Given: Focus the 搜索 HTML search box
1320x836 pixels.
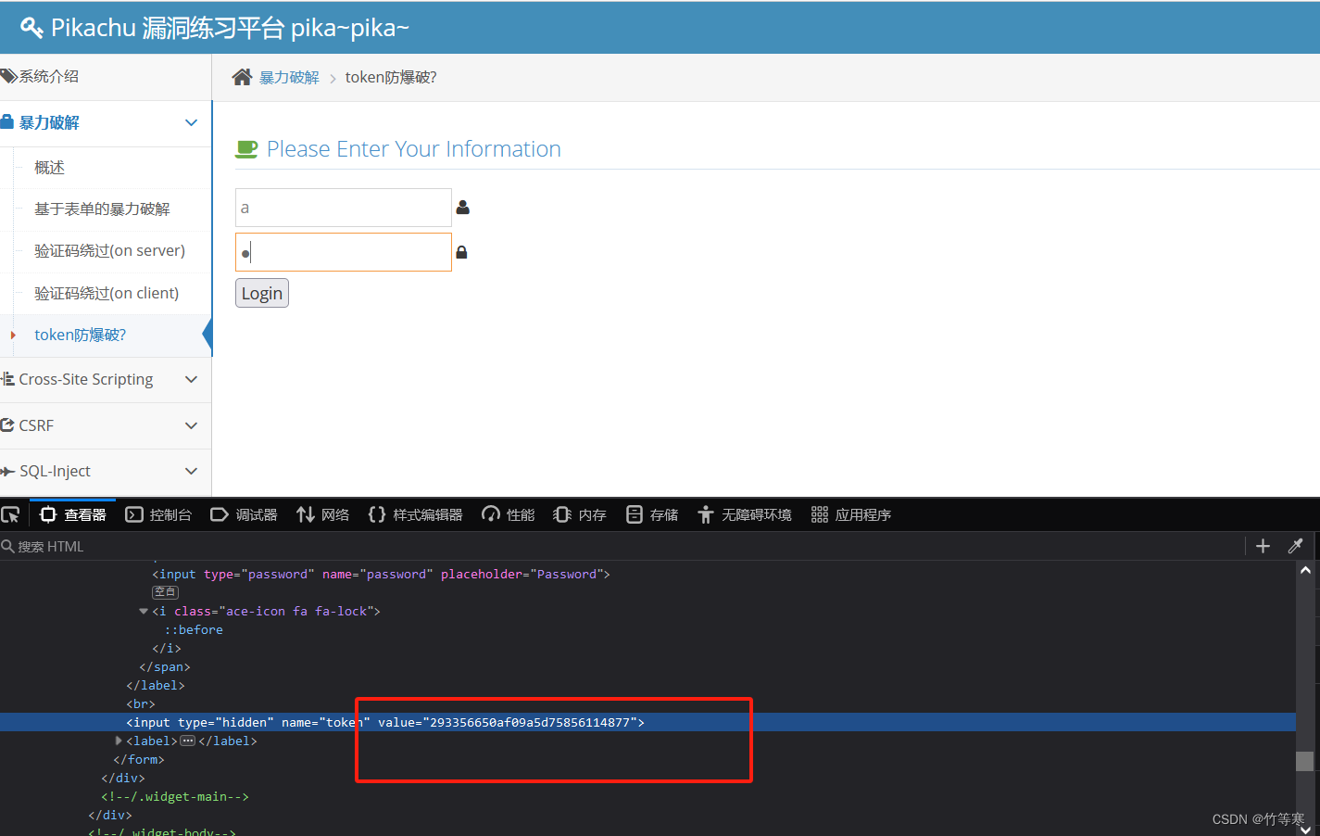Looking at the screenshot, I should tap(621, 547).
